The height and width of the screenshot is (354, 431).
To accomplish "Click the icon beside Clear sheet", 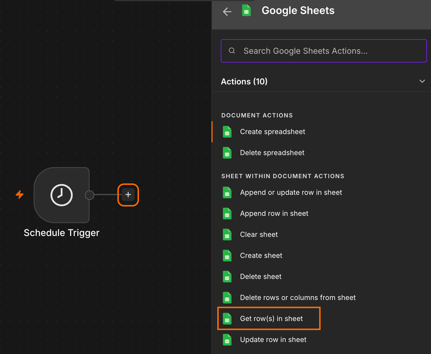I will pyautogui.click(x=227, y=235).
